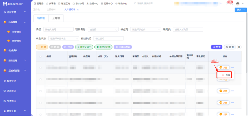Focus the 备注说明 input field
This screenshot has width=248, height=116.
108,39
